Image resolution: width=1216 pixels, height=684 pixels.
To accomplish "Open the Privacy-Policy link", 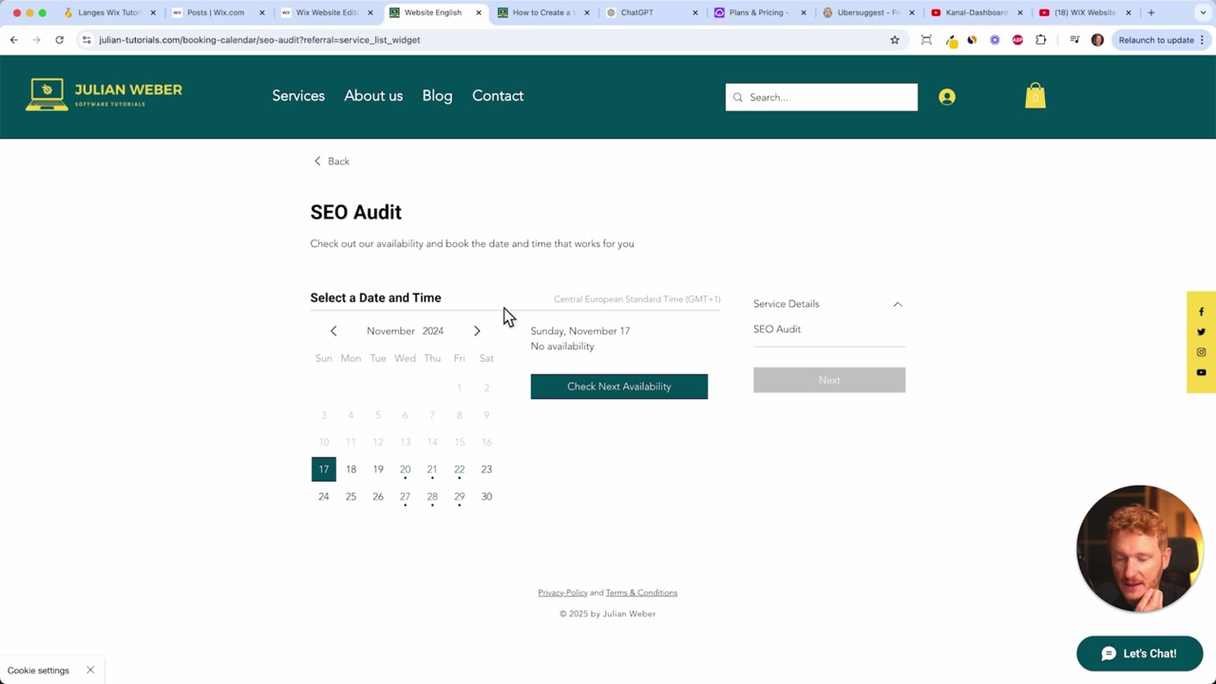I will [x=562, y=593].
